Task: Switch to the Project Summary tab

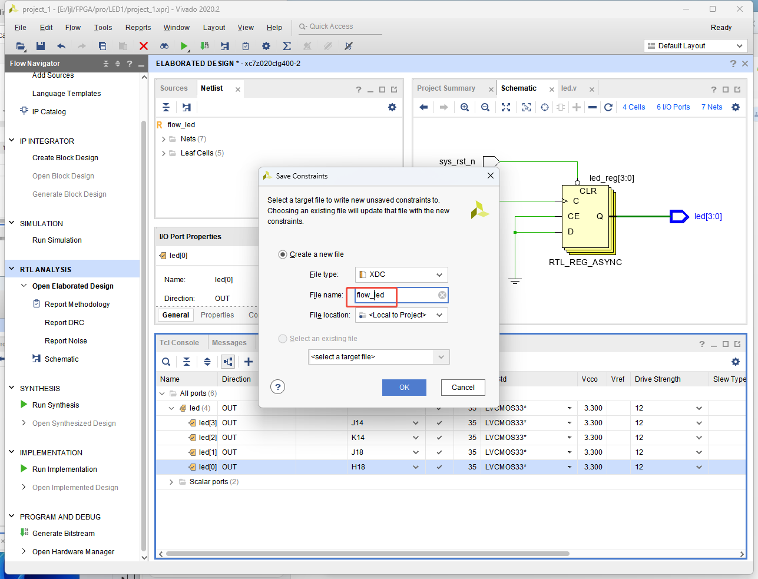Action: 446,88
